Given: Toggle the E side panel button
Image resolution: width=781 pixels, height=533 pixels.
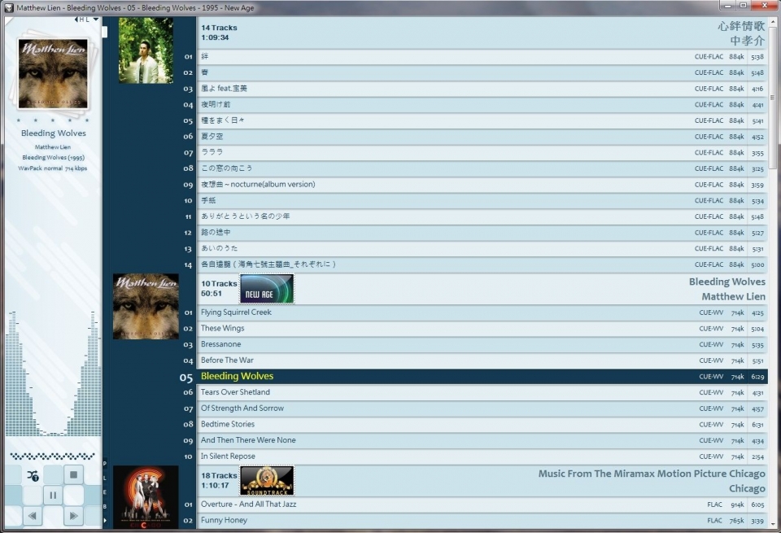Looking at the screenshot, I should pos(104,492).
